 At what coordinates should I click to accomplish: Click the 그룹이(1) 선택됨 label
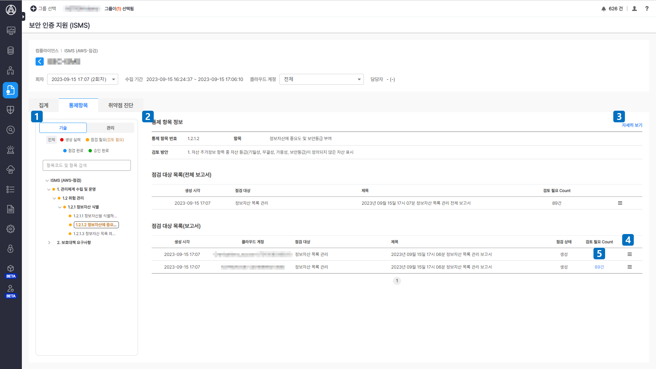point(119,9)
